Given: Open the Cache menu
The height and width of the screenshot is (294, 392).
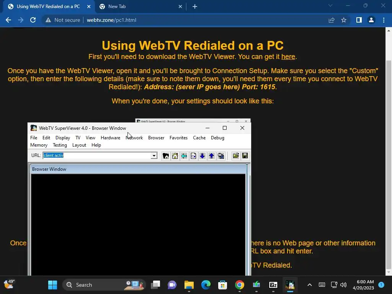Looking at the screenshot, I should [x=199, y=138].
